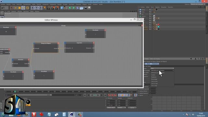Click frame 80 on the timeline ruler
This screenshot has width=208, height=117.
pos(30,92)
